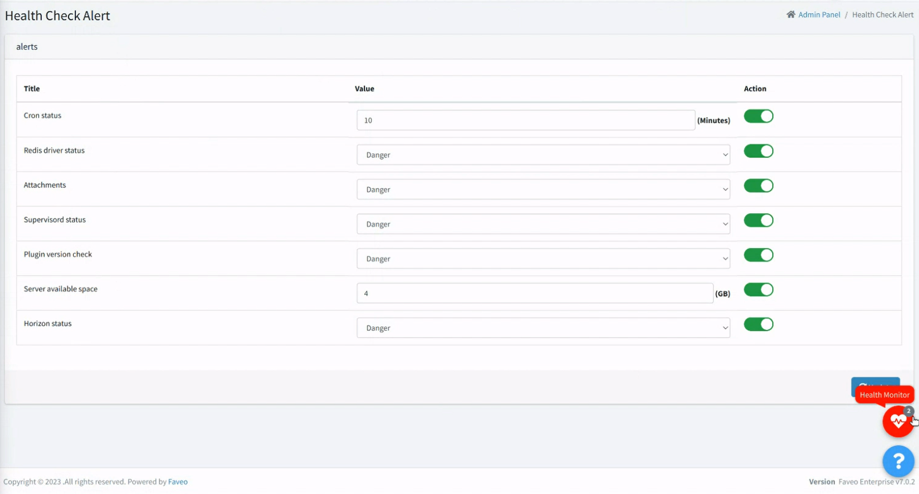919x494 pixels.
Task: Click the home icon in breadcrumb
Action: (791, 14)
